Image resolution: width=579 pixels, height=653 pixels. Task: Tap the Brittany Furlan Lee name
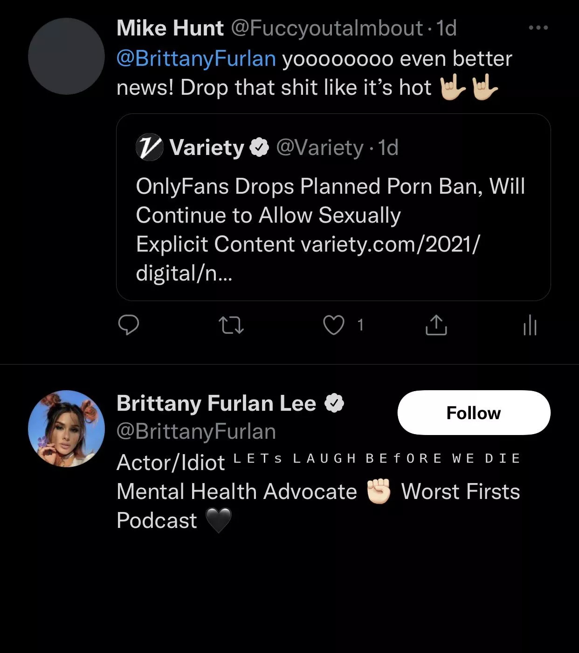[x=216, y=403]
